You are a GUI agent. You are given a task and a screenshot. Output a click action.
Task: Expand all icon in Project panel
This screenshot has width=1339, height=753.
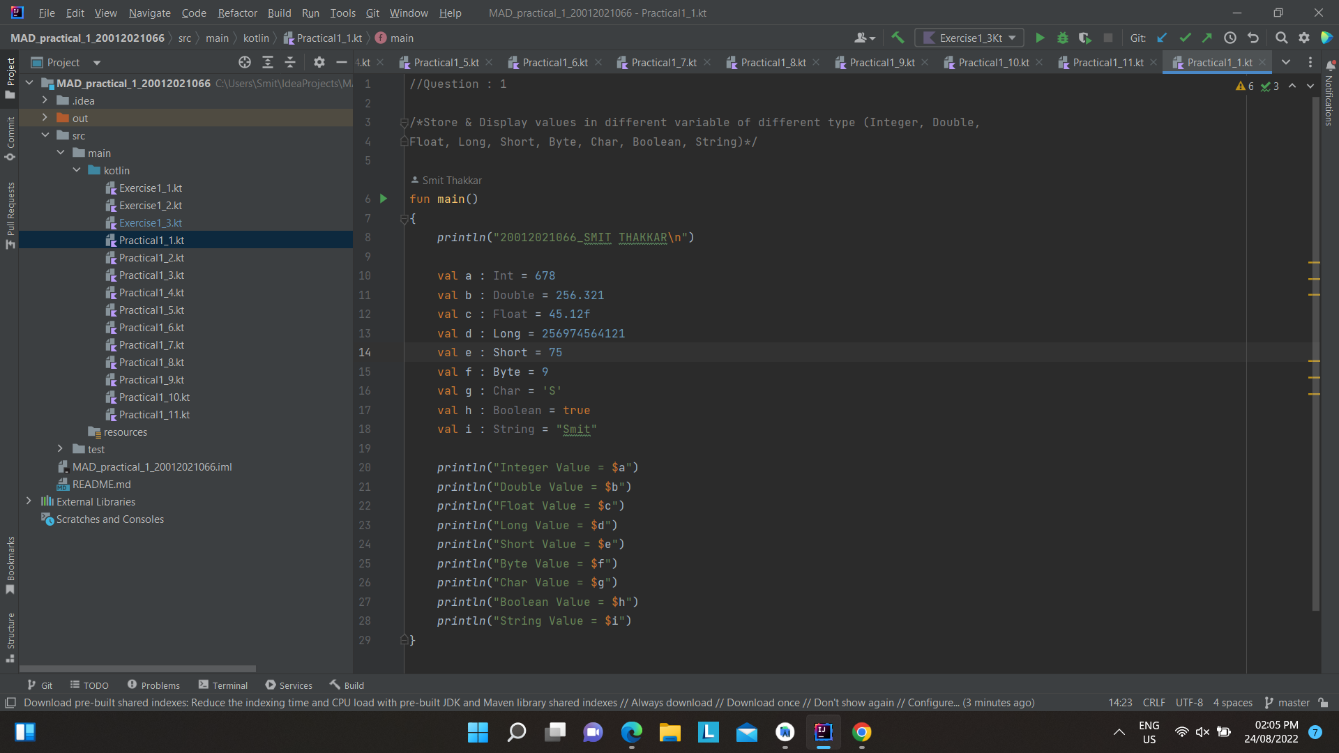[268, 63]
